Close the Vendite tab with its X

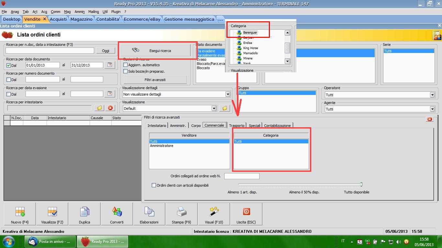(x=45, y=19)
